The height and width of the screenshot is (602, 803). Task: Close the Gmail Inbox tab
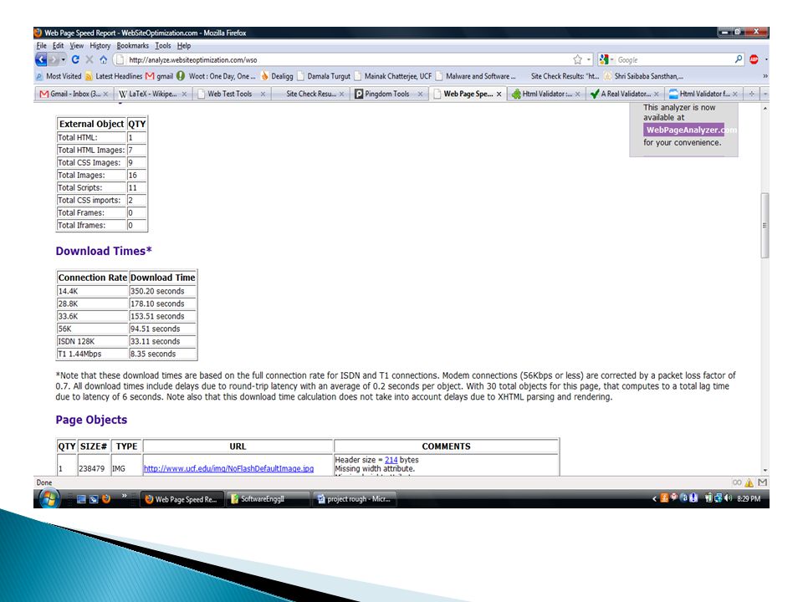(x=105, y=94)
